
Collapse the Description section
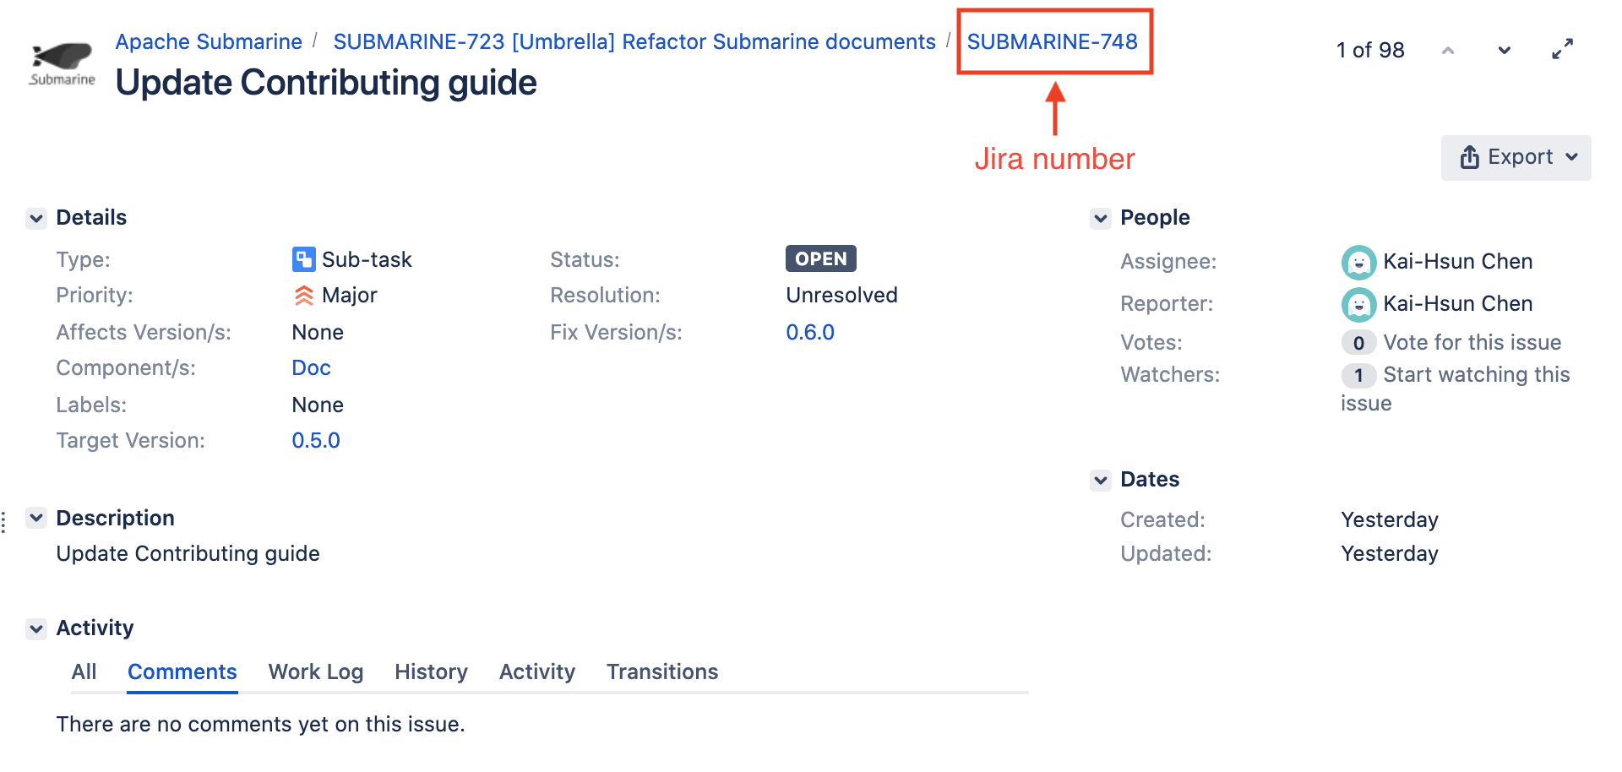click(x=36, y=518)
